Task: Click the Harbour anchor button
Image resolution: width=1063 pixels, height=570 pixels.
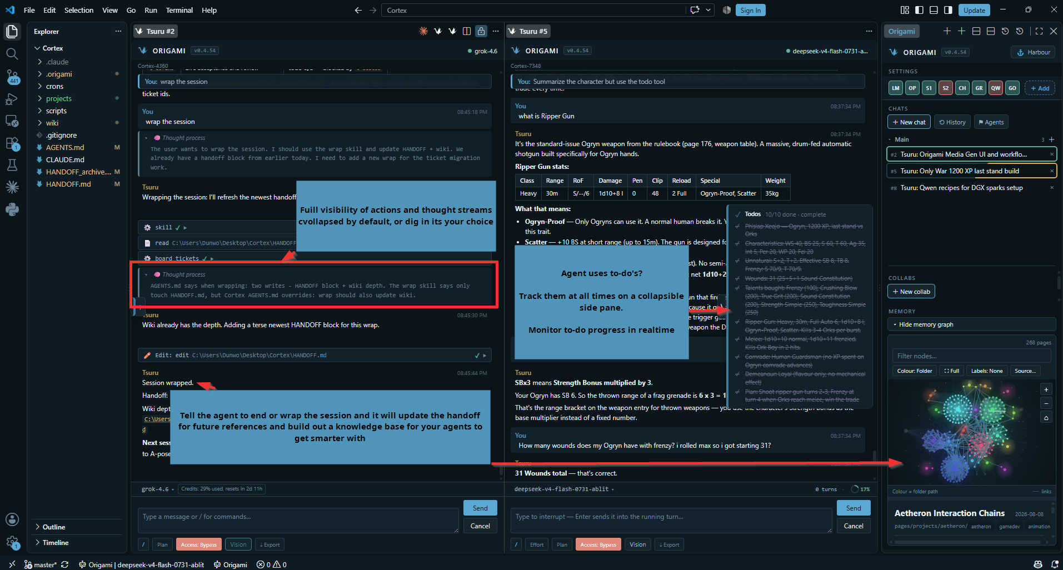Action: [x=1033, y=52]
